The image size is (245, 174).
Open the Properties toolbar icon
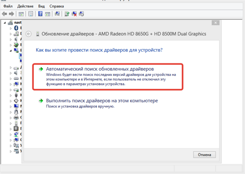point(31,14)
